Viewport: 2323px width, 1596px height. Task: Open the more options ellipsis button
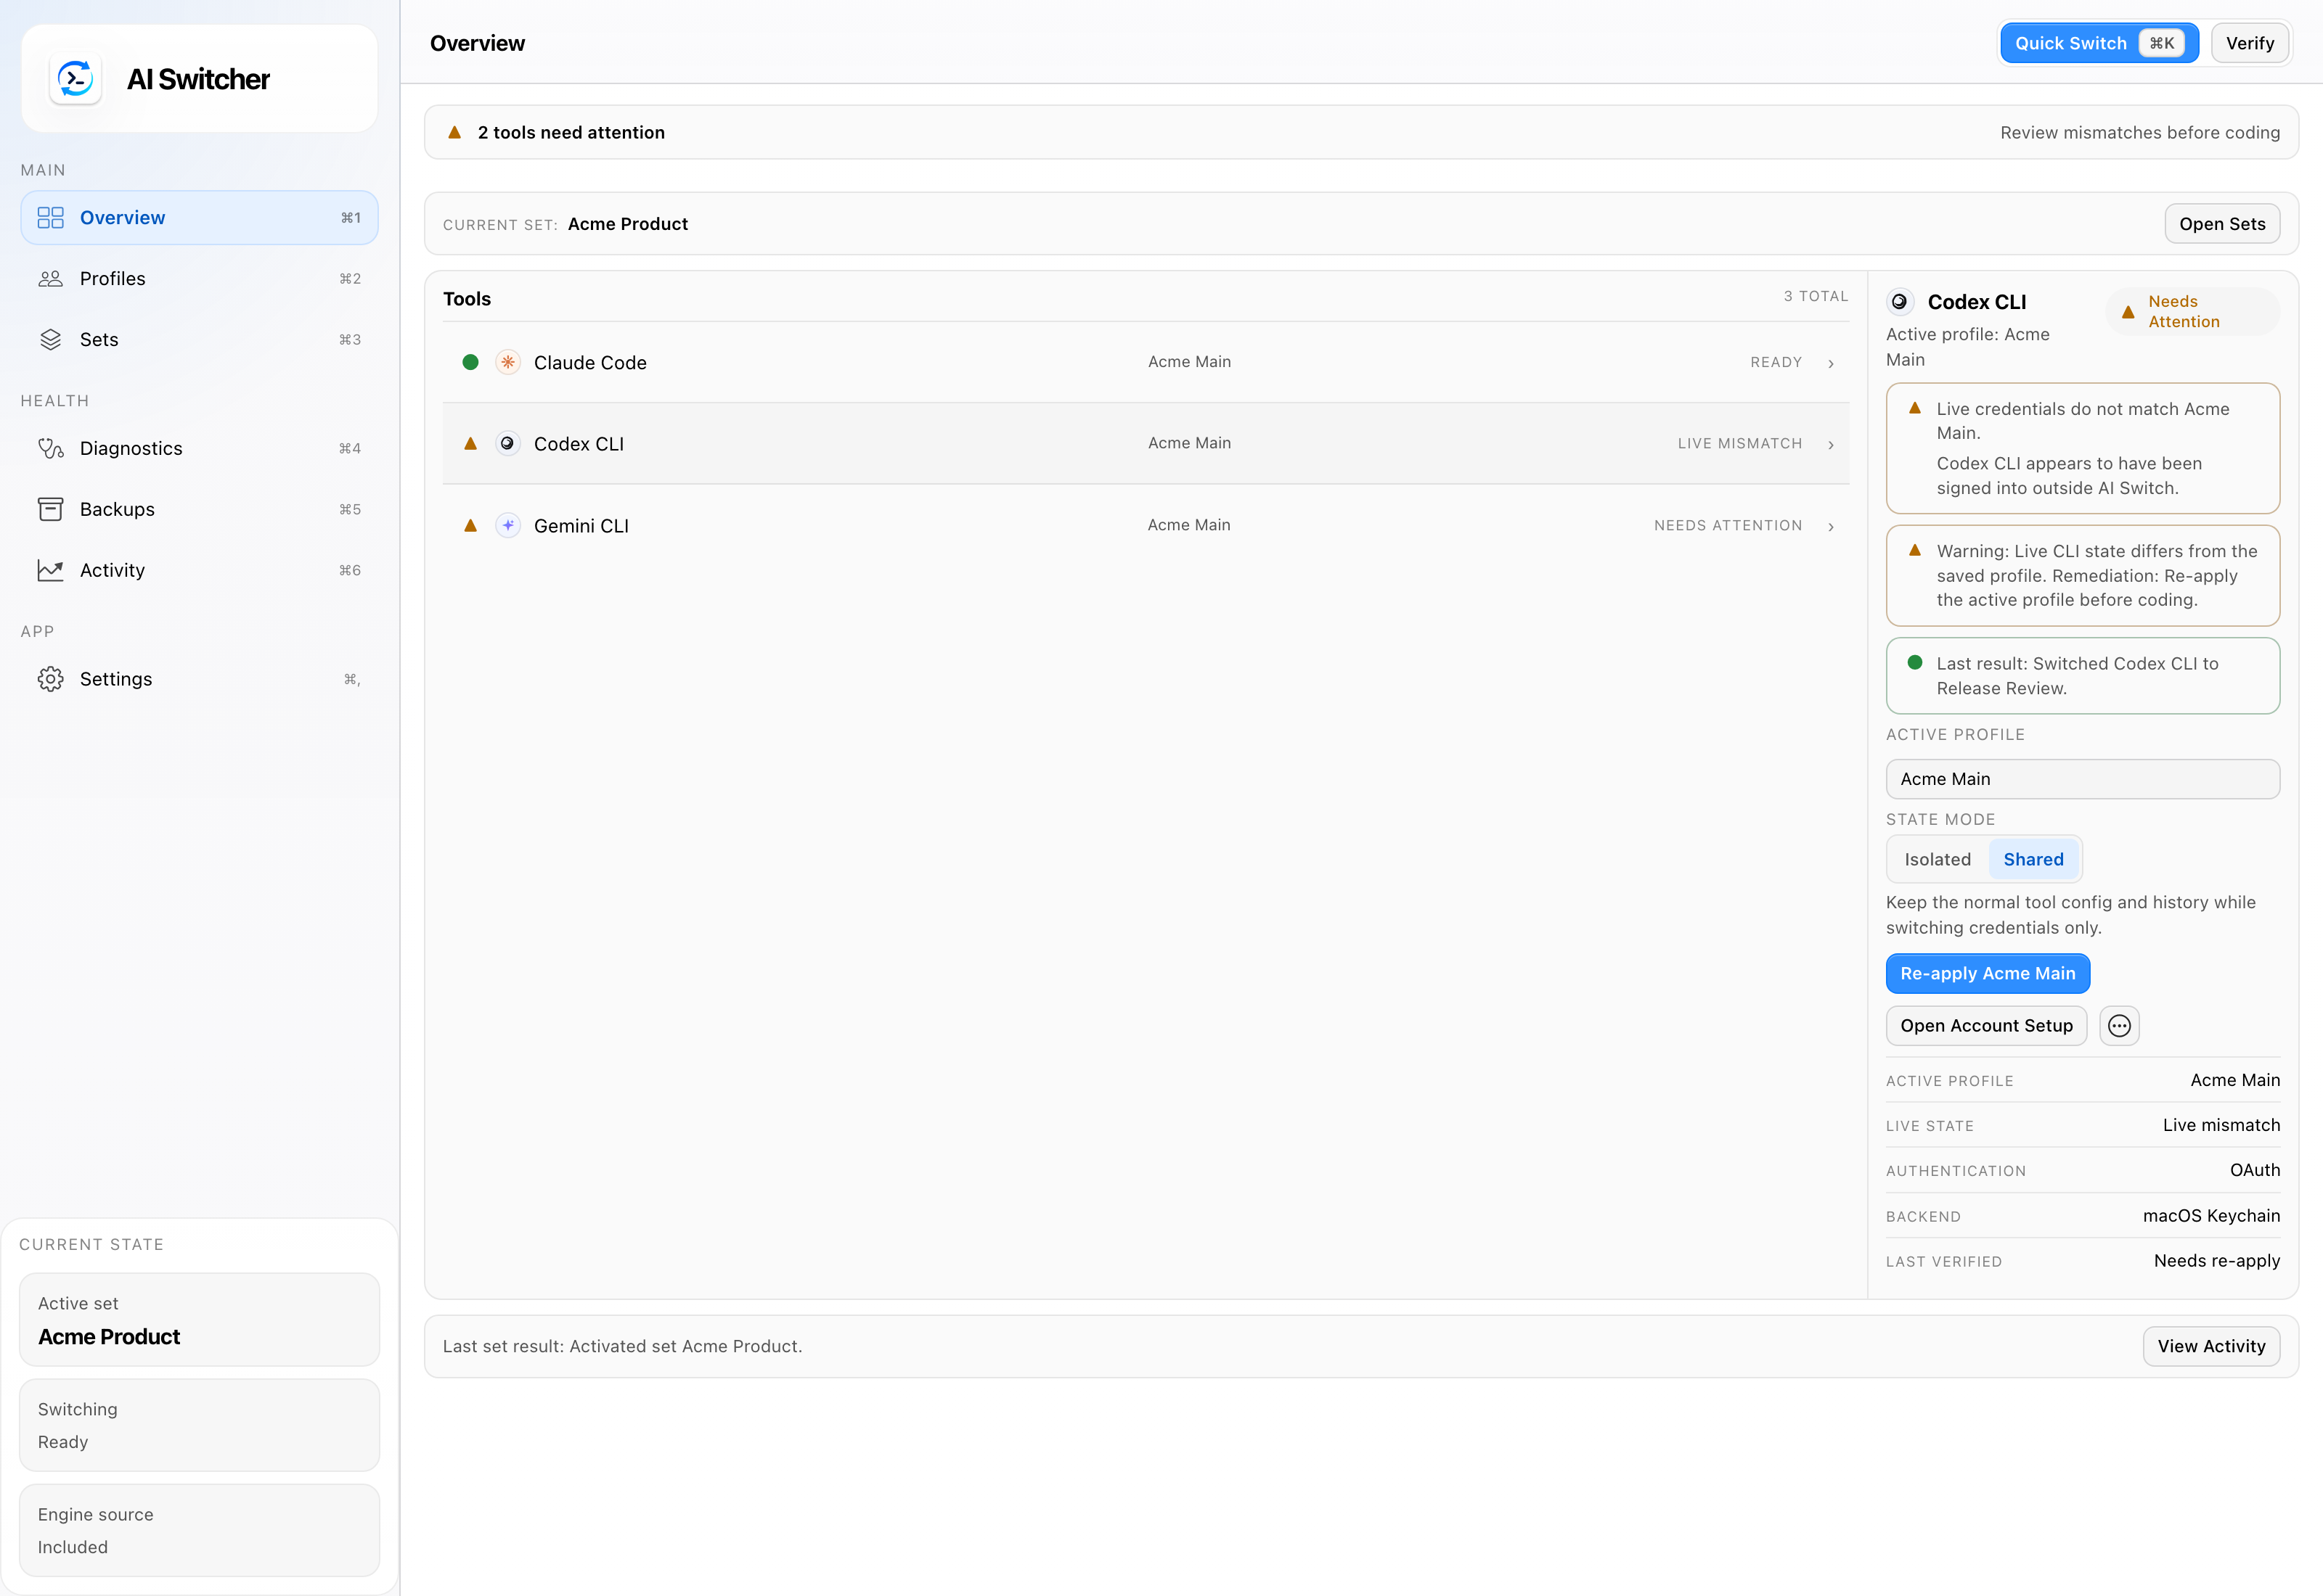pos(2119,1026)
